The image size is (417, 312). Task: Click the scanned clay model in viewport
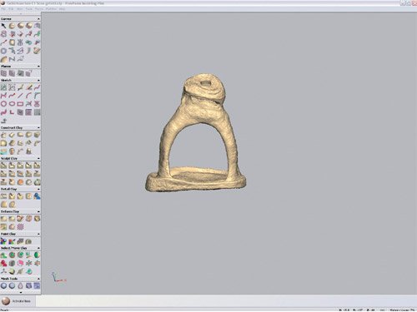pyautogui.click(x=195, y=132)
